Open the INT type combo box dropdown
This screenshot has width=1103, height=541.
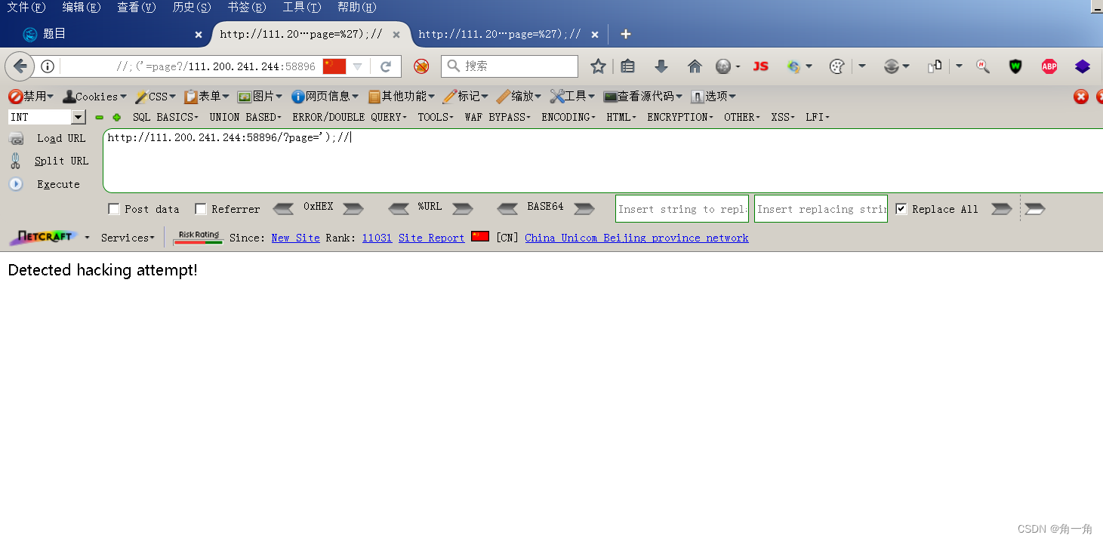[x=79, y=117]
